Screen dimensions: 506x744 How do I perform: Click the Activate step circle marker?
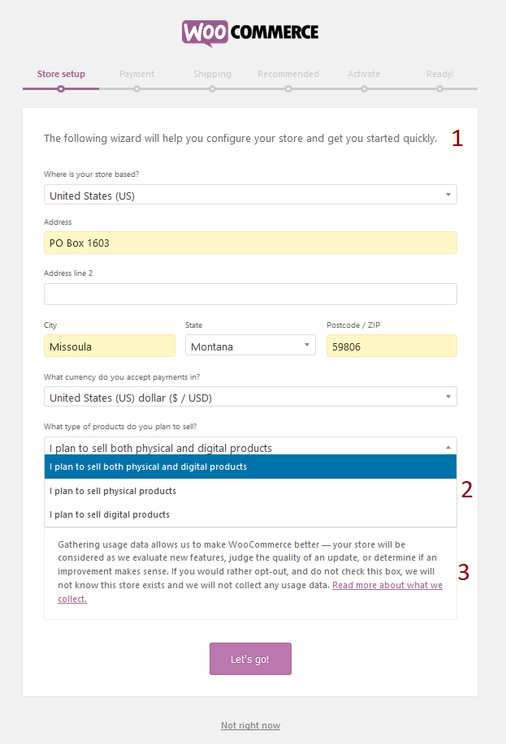pos(364,88)
